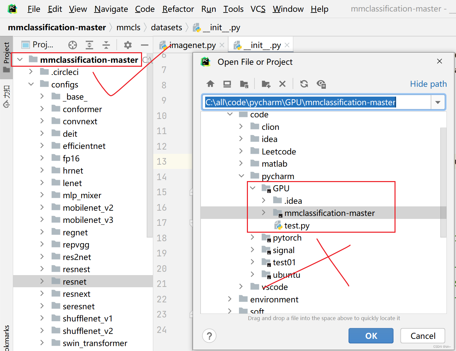Close the imagenet.py editor tab
Viewport: 456px width, 351px height.
pos(222,45)
